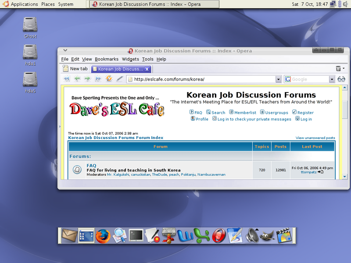Click the wand (pencil) icon in Opera toolbar
The height and width of the screenshot is (263, 351).
[119, 79]
